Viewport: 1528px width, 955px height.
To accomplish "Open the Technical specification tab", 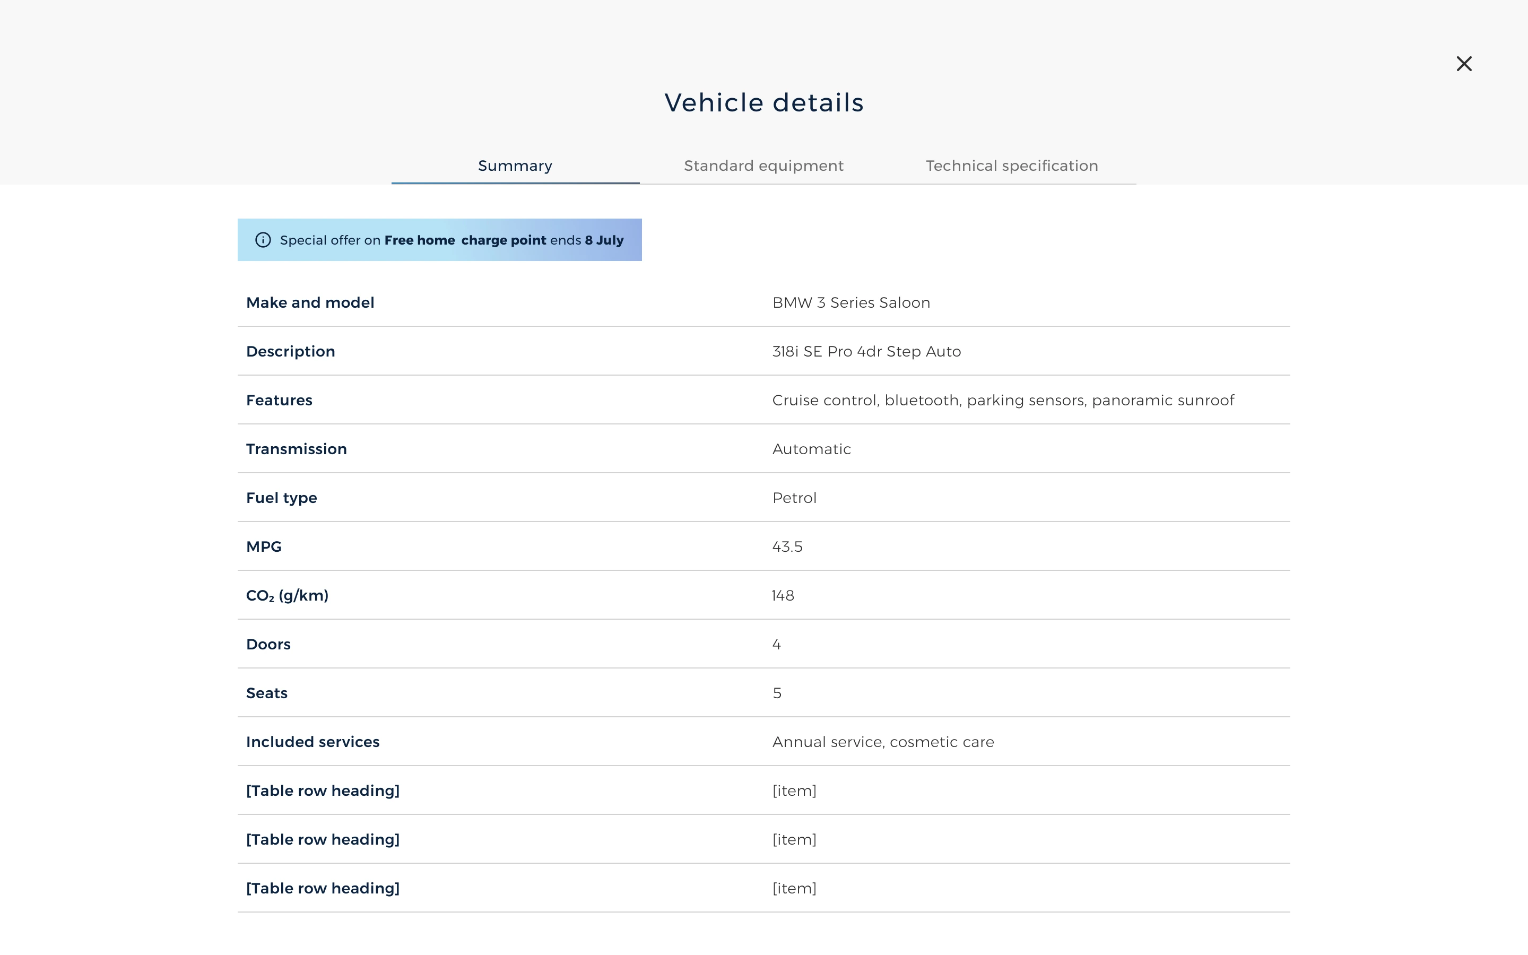I will point(1012,166).
